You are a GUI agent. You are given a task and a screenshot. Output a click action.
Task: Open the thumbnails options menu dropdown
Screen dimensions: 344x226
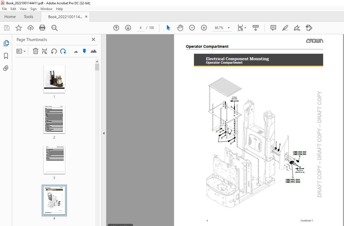[21, 51]
